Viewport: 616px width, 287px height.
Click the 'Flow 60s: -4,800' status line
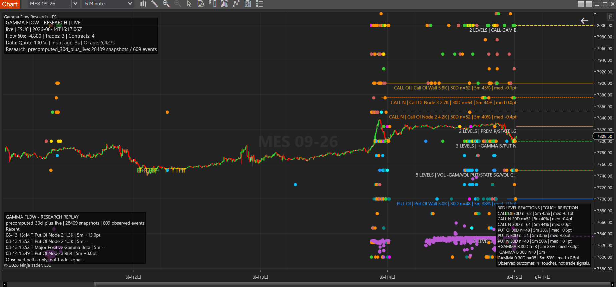click(50, 36)
